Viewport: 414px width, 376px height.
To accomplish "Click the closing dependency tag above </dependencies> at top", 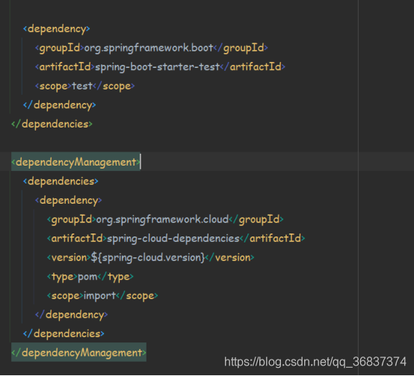I will click(59, 105).
